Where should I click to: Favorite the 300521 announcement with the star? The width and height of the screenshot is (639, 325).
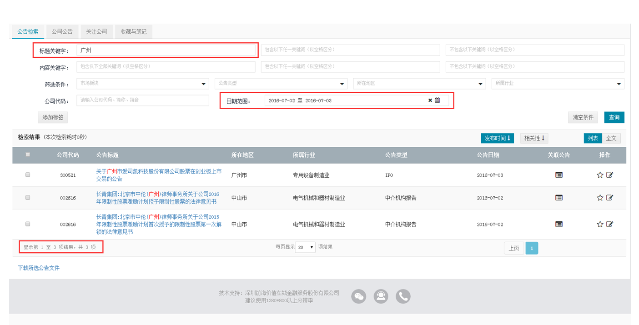coord(600,175)
